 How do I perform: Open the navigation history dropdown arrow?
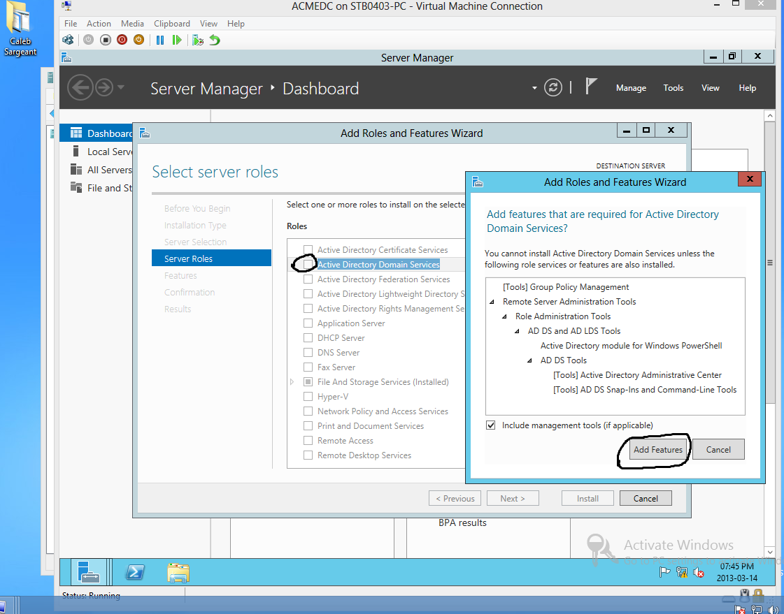[x=120, y=88]
